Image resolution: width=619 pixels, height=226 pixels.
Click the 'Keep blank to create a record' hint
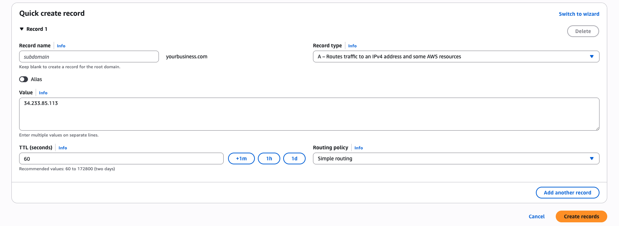[x=70, y=67]
